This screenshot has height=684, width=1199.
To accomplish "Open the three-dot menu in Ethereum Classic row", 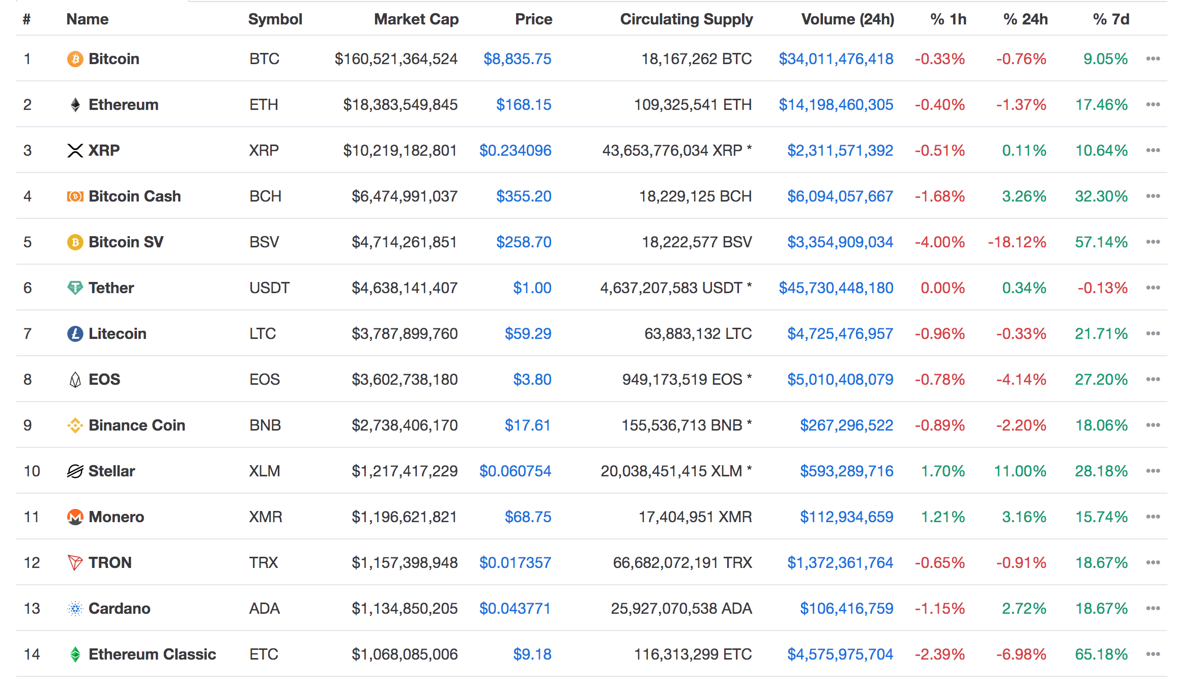I will click(x=1153, y=654).
